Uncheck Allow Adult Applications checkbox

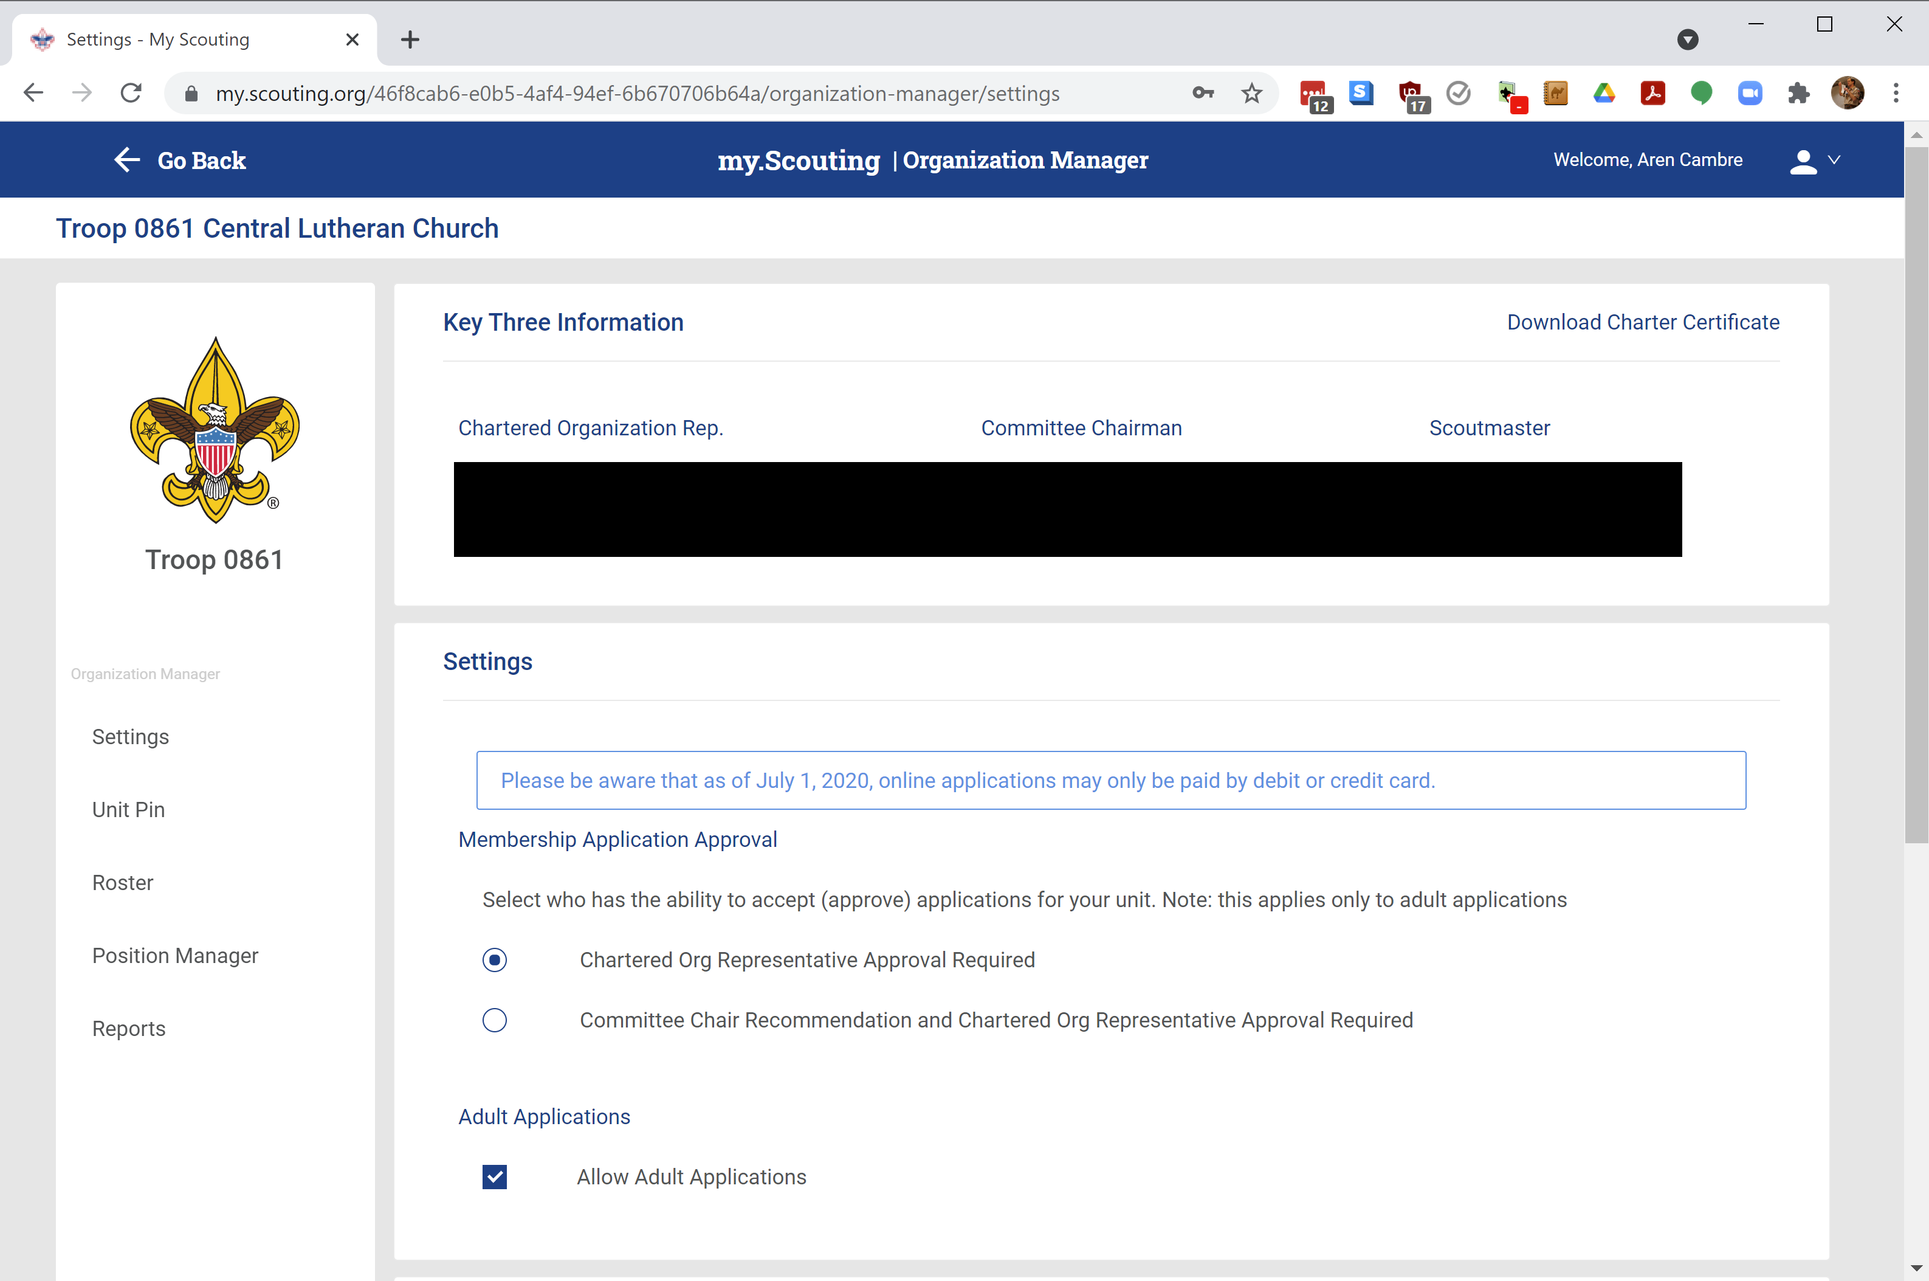494,1177
